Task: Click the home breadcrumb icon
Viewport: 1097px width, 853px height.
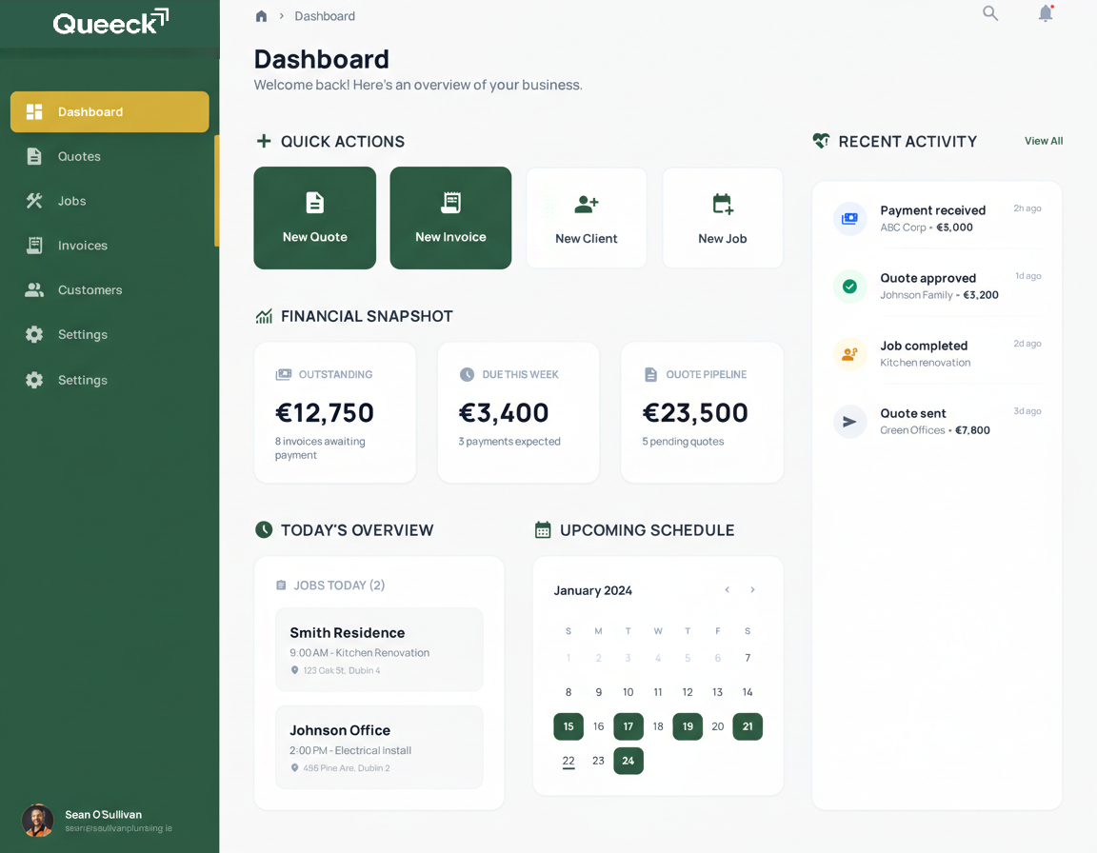Action: click(x=261, y=15)
